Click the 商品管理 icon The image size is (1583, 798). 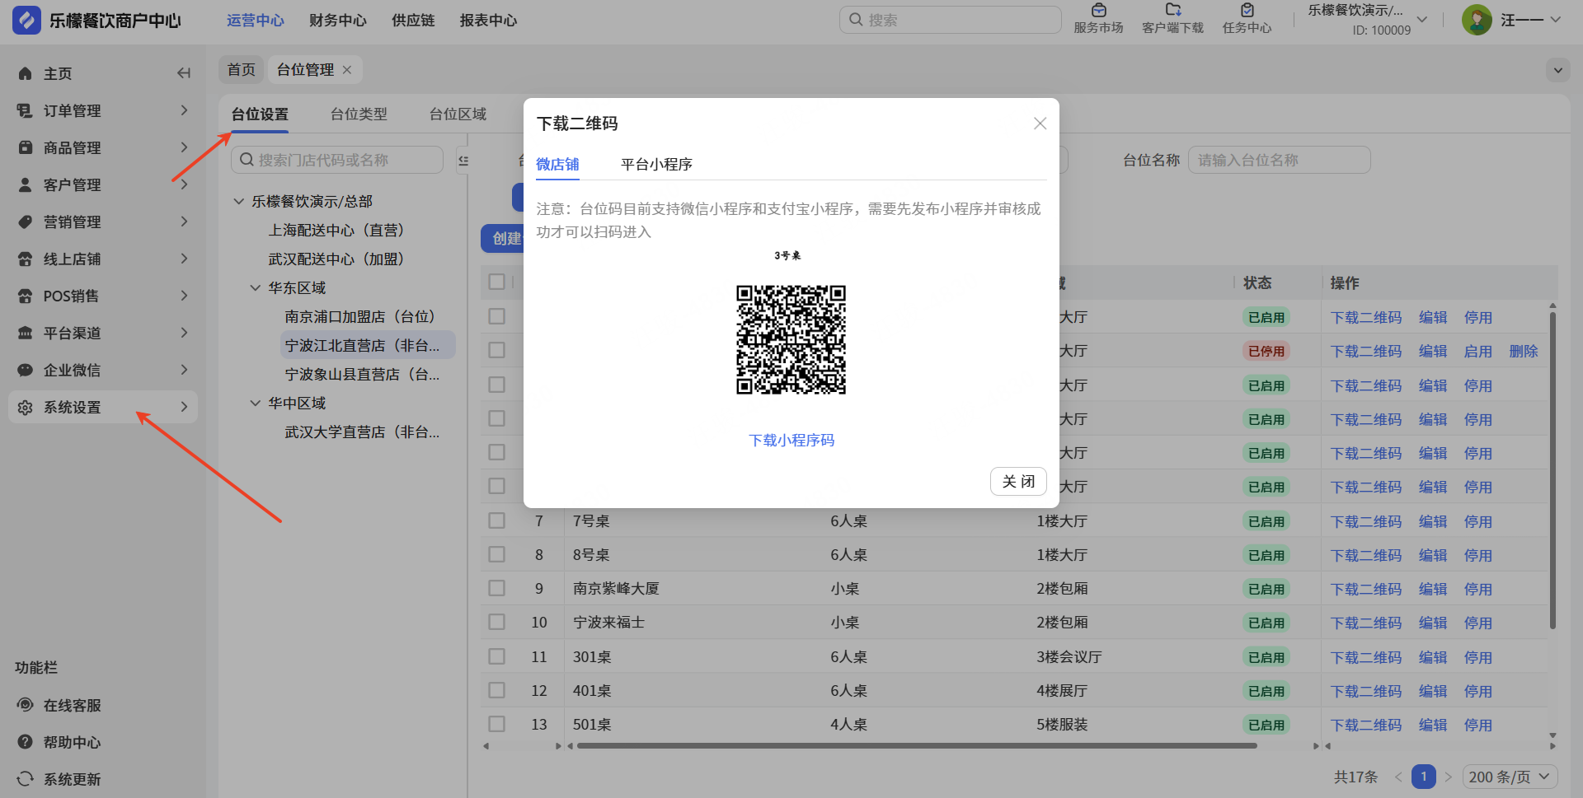(26, 147)
